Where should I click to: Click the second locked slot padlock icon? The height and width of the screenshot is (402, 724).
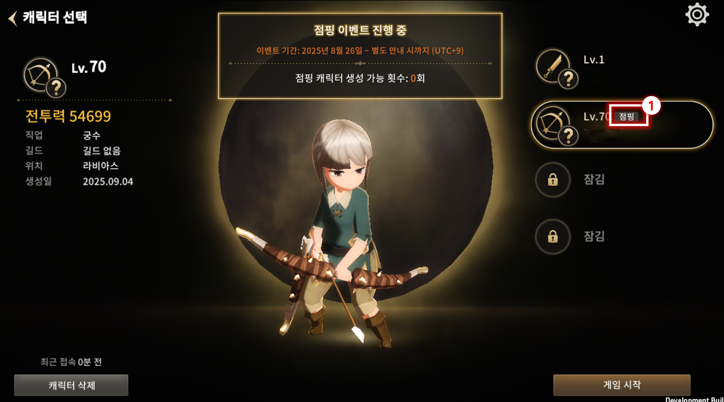[553, 236]
